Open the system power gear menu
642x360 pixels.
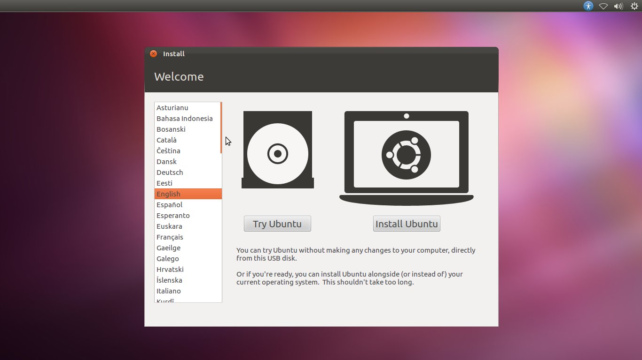pyautogui.click(x=634, y=6)
